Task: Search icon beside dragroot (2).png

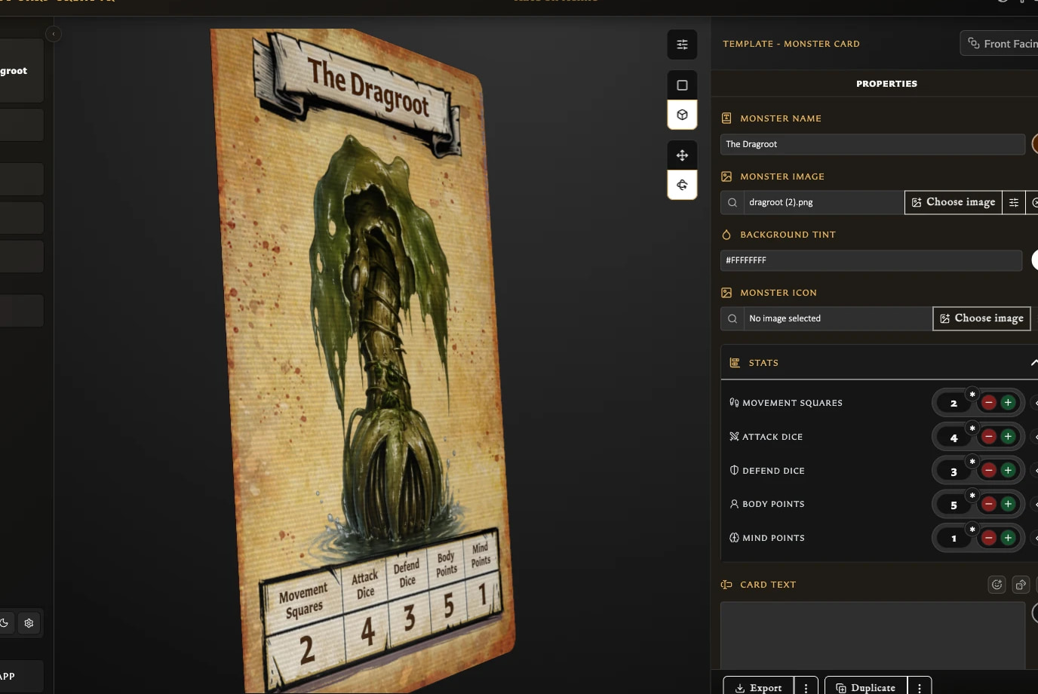Action: [732, 202]
